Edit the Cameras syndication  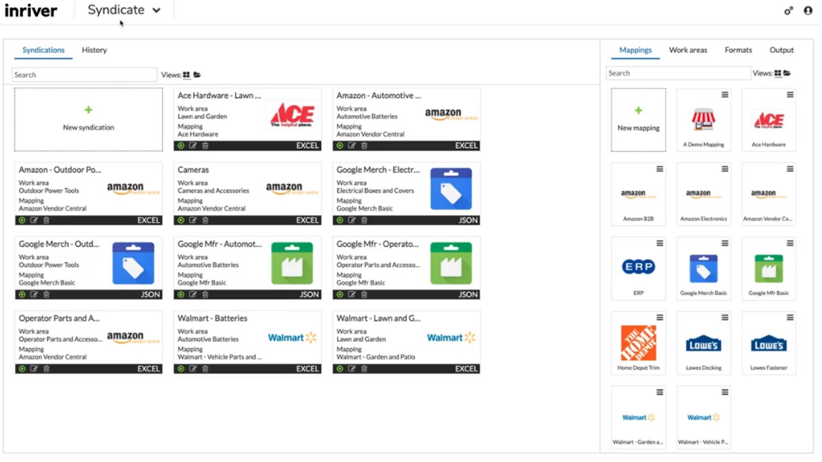tap(193, 220)
